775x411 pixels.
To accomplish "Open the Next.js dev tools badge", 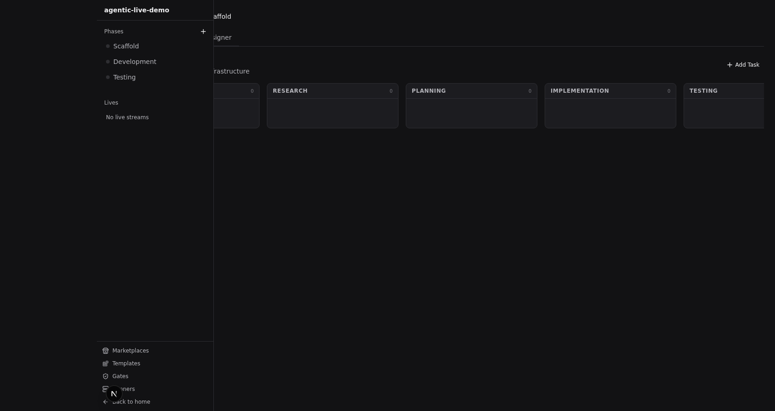I will (x=114, y=394).
